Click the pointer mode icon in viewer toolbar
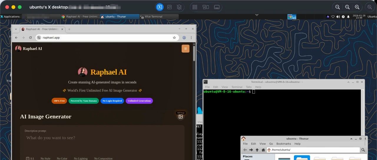The width and height of the screenshot is (377, 160). (159, 7)
